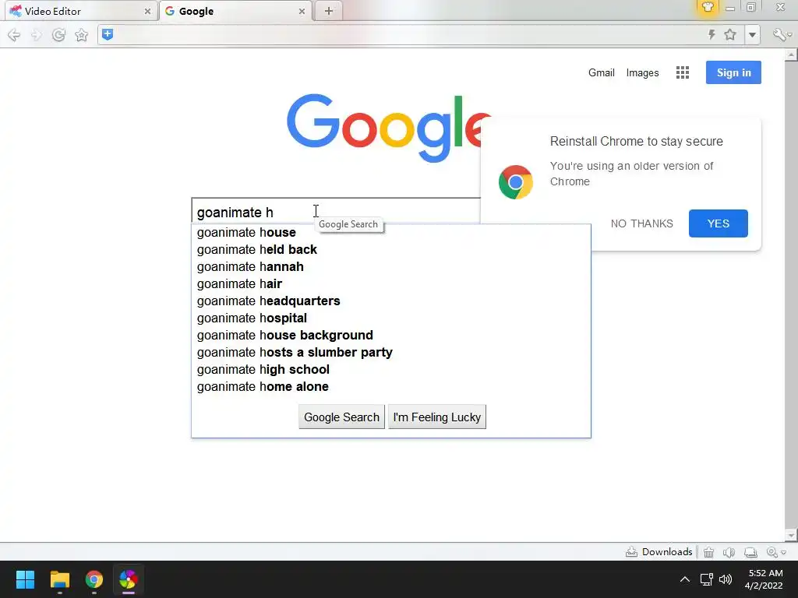Click the browser Forward arrow
The image size is (798, 598).
point(36,34)
